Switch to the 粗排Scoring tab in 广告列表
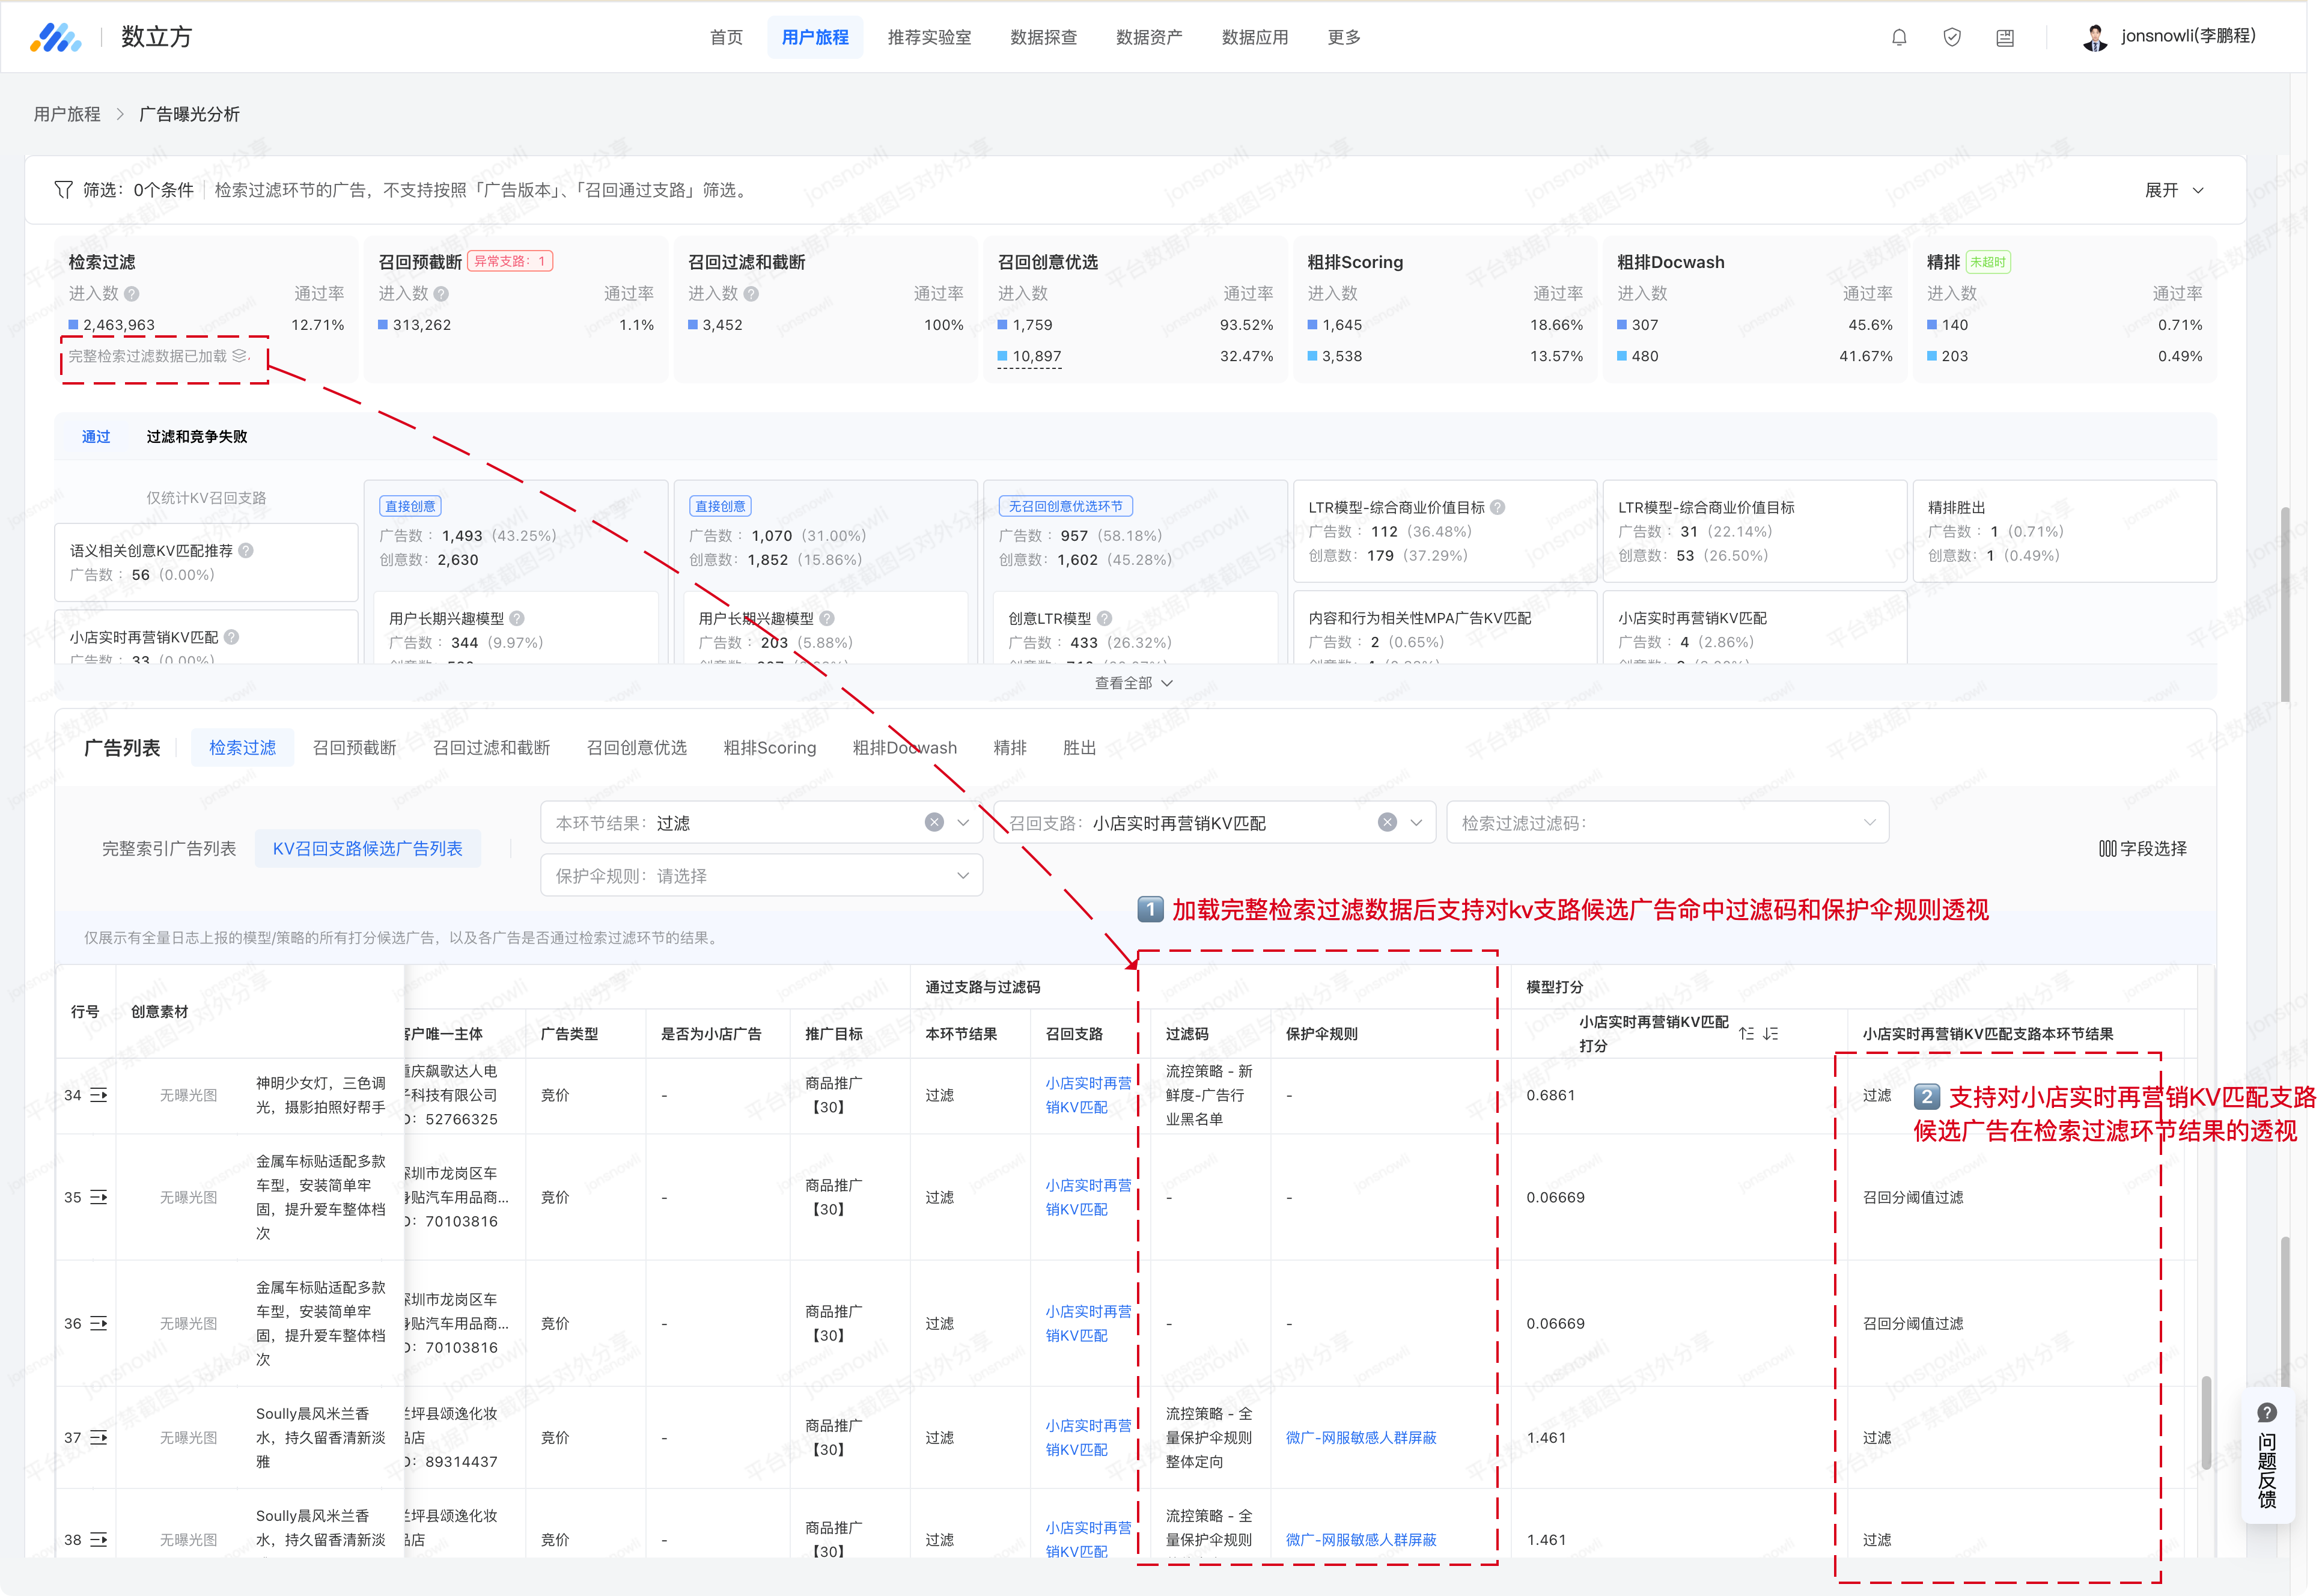This screenshot has height=1596, width=2322. [769, 748]
